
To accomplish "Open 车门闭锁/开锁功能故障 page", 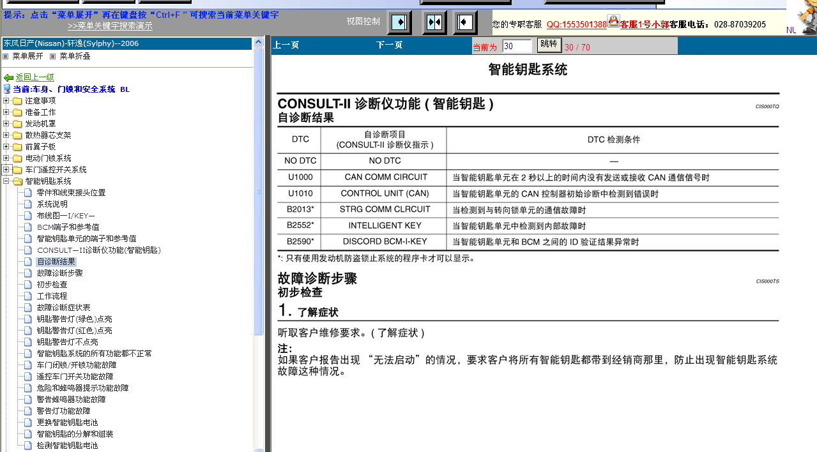I will pyautogui.click(x=76, y=365).
